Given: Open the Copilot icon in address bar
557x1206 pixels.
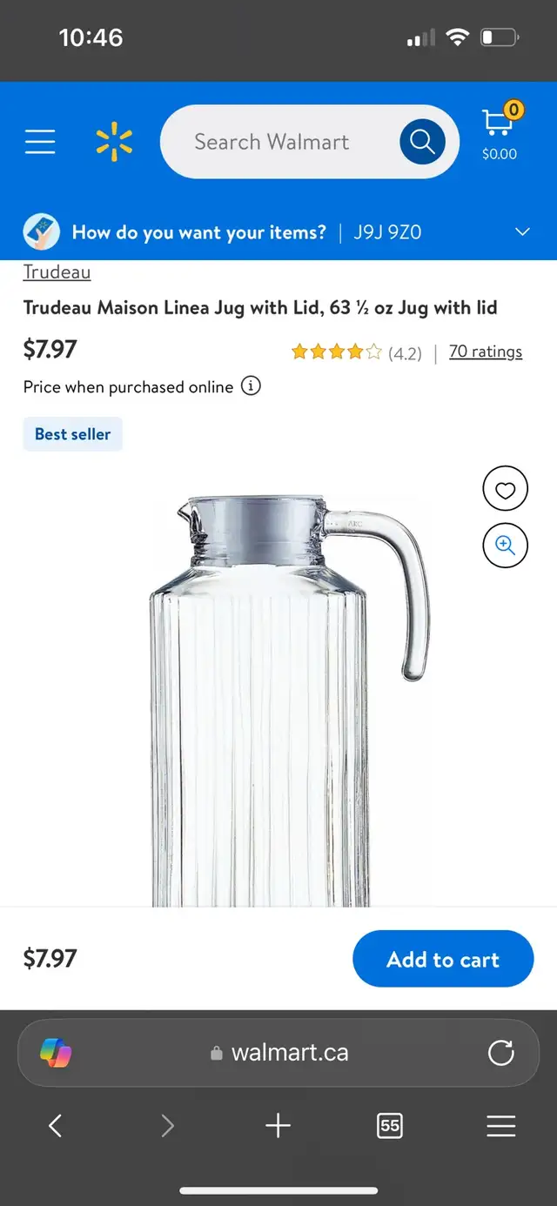Looking at the screenshot, I should point(57,1053).
